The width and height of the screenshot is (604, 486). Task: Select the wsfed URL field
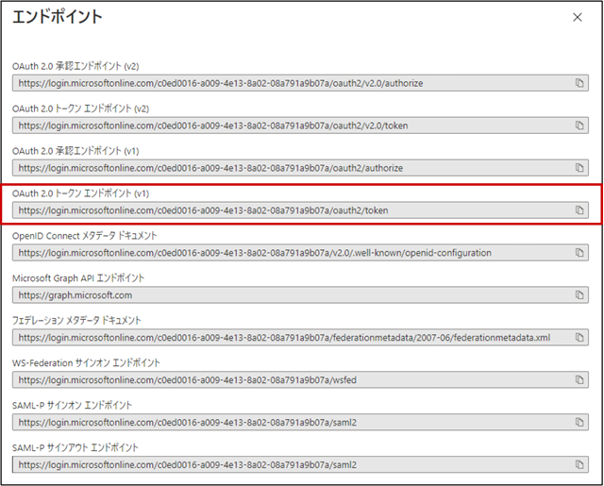coord(300,379)
